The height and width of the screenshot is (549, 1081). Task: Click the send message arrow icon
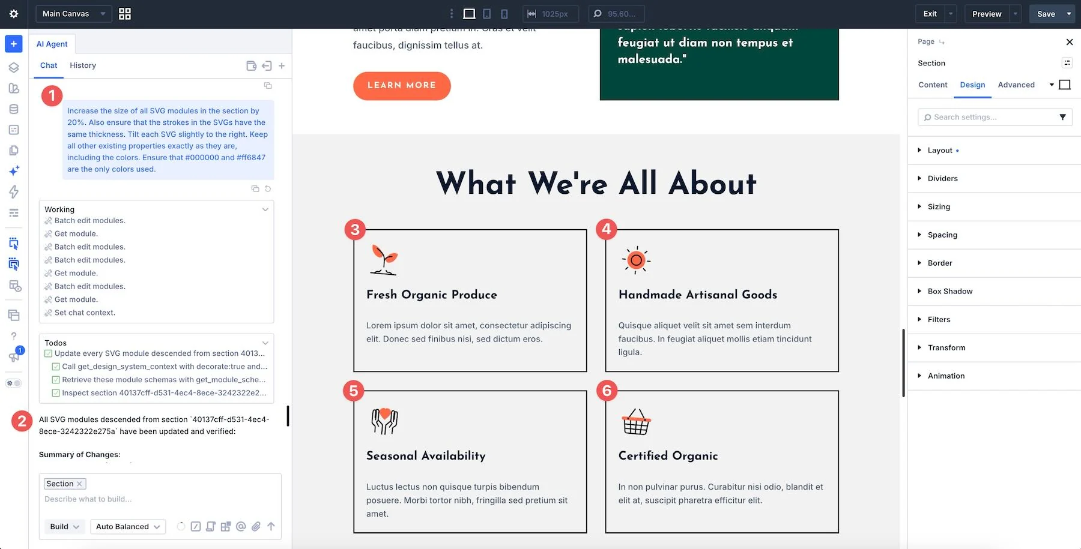pos(271,526)
